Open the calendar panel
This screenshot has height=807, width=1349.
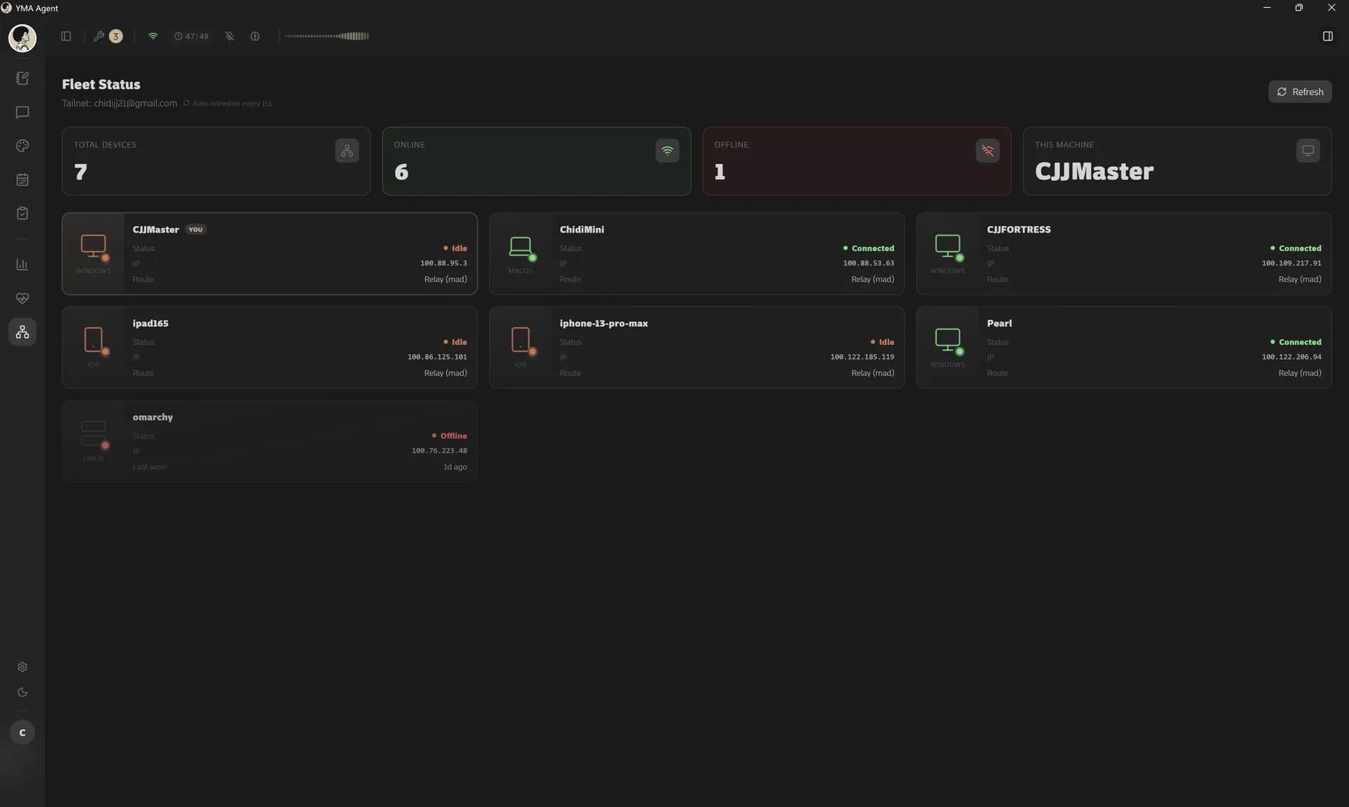pos(22,180)
